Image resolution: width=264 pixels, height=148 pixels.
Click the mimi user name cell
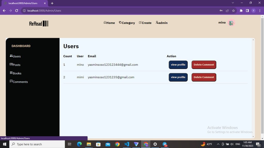click(80, 77)
